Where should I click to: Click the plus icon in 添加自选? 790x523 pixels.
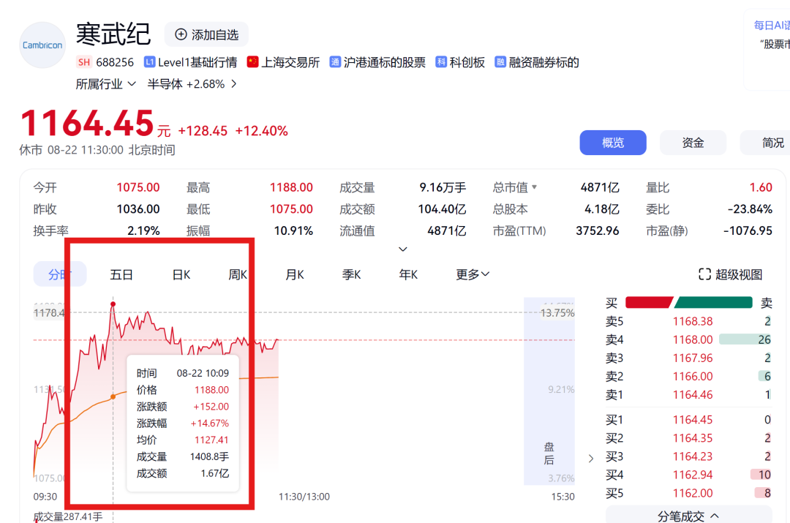click(181, 34)
